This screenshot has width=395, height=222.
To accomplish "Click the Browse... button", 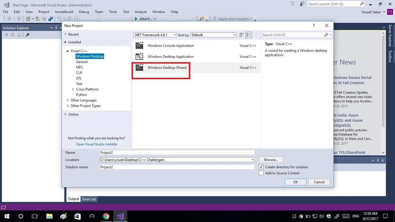I will pyautogui.click(x=271, y=160).
